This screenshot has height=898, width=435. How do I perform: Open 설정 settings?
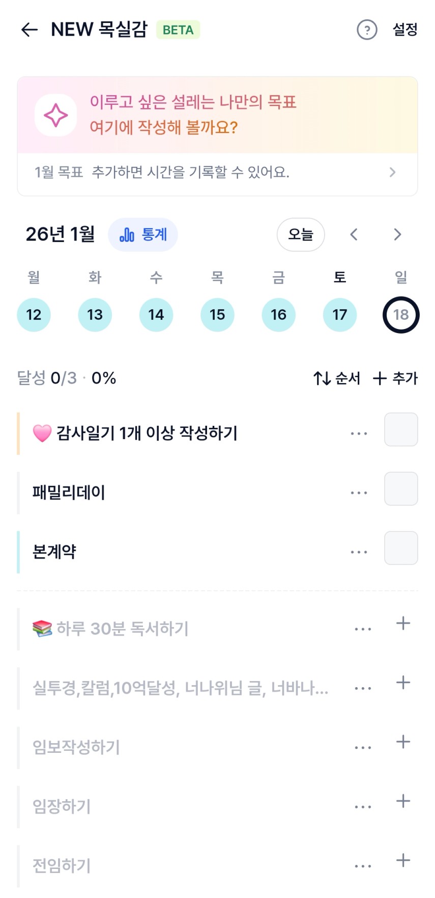point(405,30)
